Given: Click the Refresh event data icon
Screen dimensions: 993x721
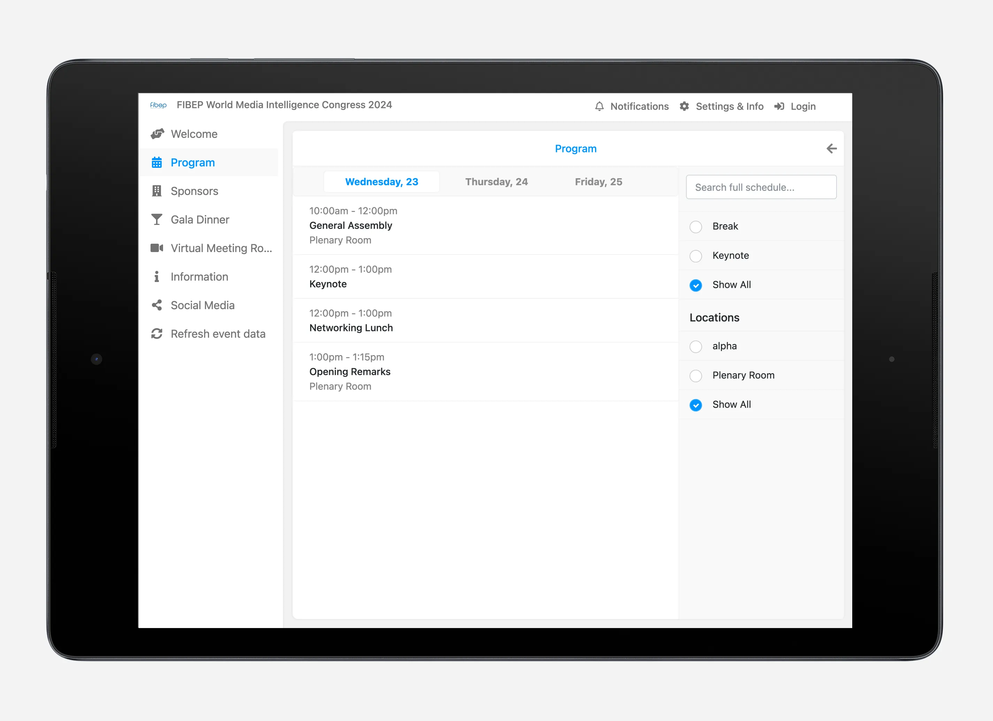Looking at the screenshot, I should point(155,334).
